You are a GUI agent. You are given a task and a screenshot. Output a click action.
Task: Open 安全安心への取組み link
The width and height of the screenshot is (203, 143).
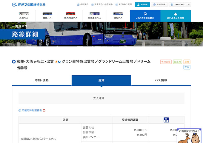102,4
